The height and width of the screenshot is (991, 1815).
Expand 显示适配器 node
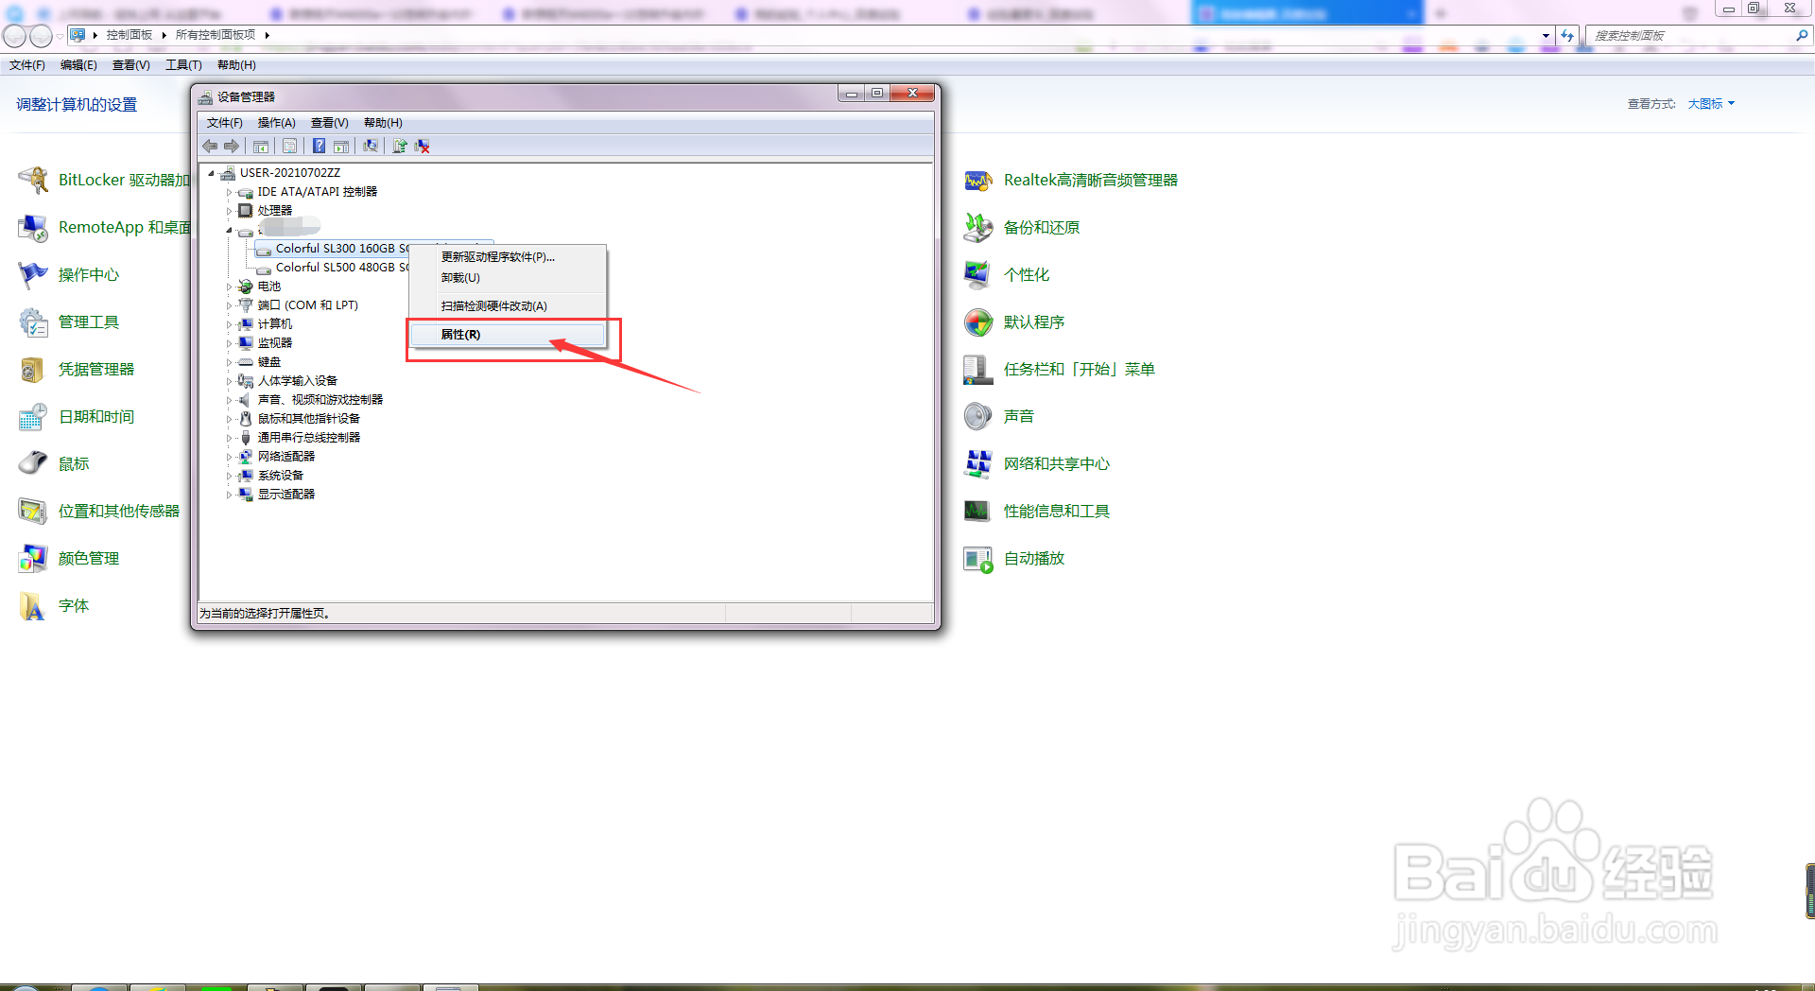tap(229, 495)
